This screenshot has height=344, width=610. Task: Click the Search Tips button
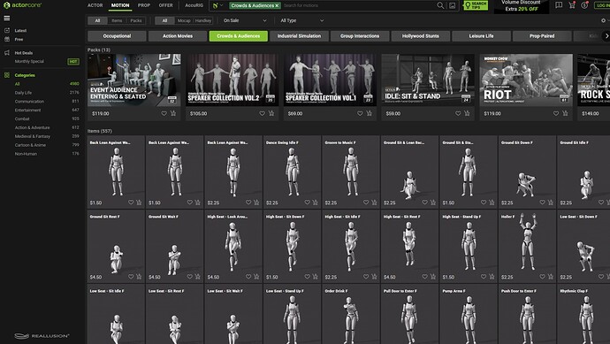point(476,5)
